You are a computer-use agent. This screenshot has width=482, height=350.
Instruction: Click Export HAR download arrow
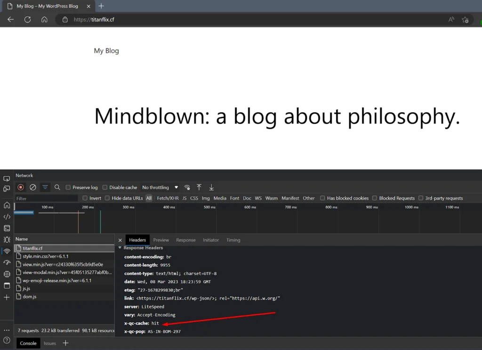[x=211, y=187]
